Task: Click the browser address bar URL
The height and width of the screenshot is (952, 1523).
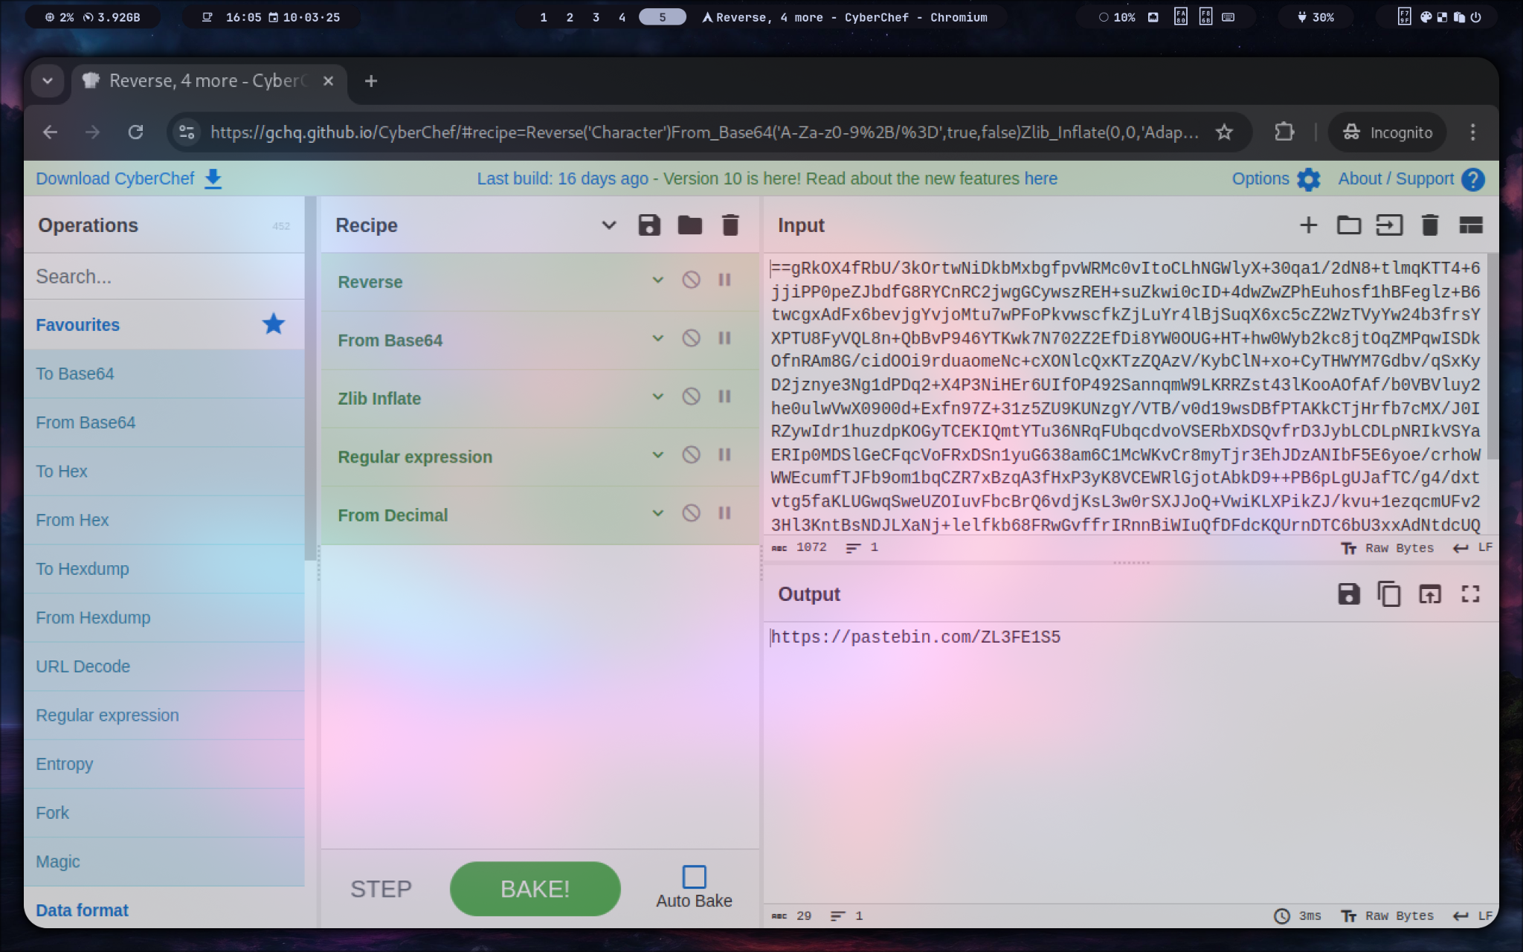Action: click(704, 132)
